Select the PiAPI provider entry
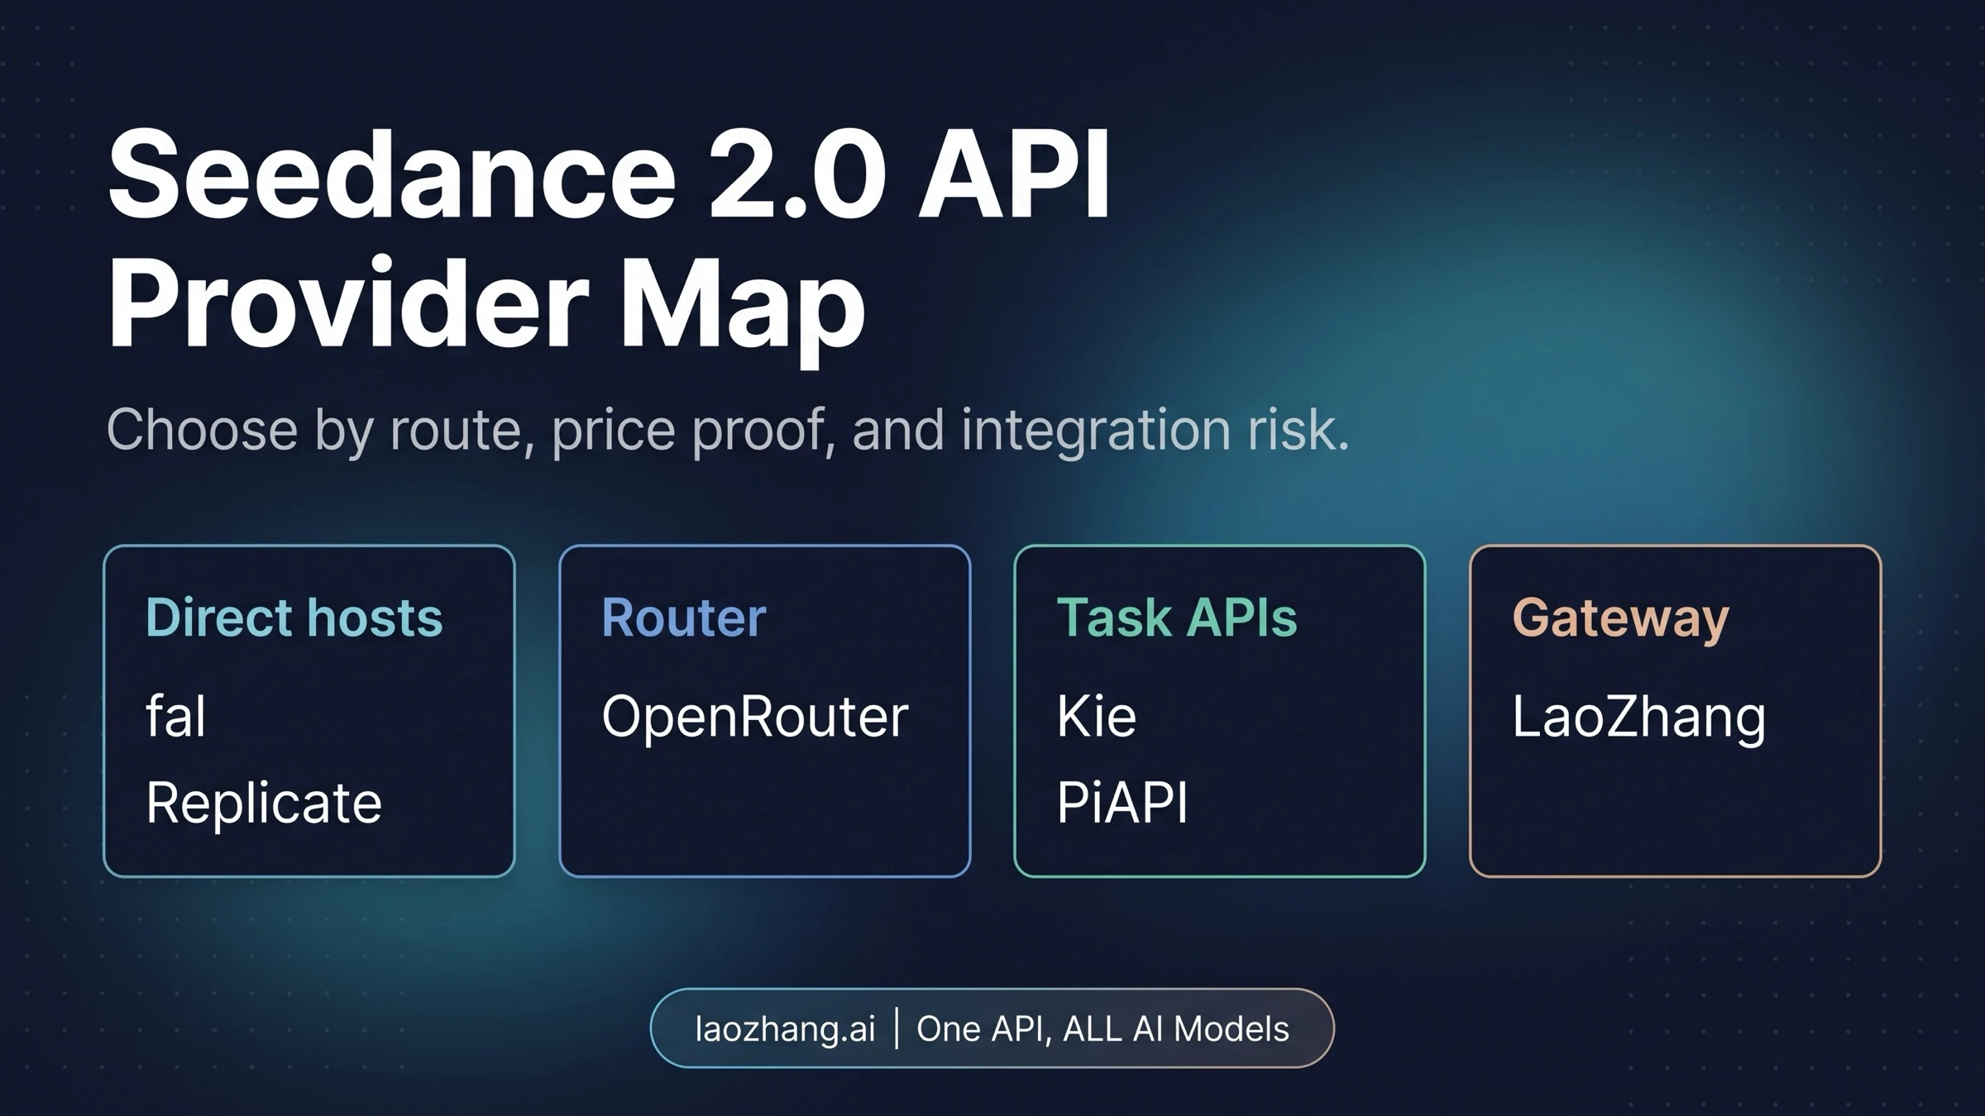 (x=1123, y=800)
